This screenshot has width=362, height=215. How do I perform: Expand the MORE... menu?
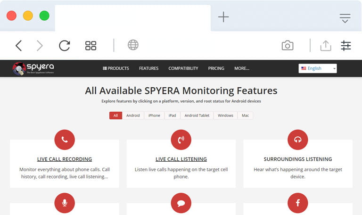pyautogui.click(x=242, y=68)
